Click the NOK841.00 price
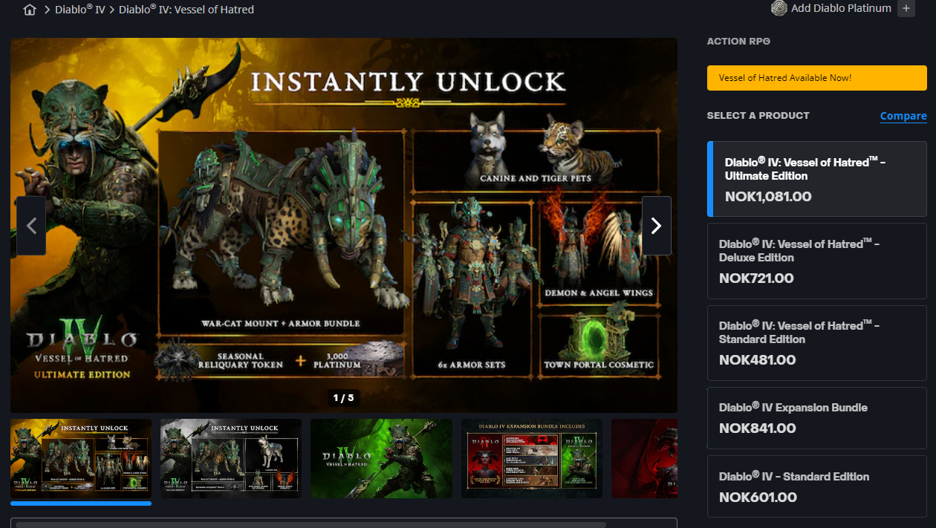The height and width of the screenshot is (528, 936). coord(757,428)
